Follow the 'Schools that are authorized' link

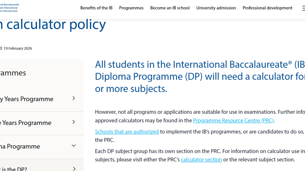pos(126,132)
